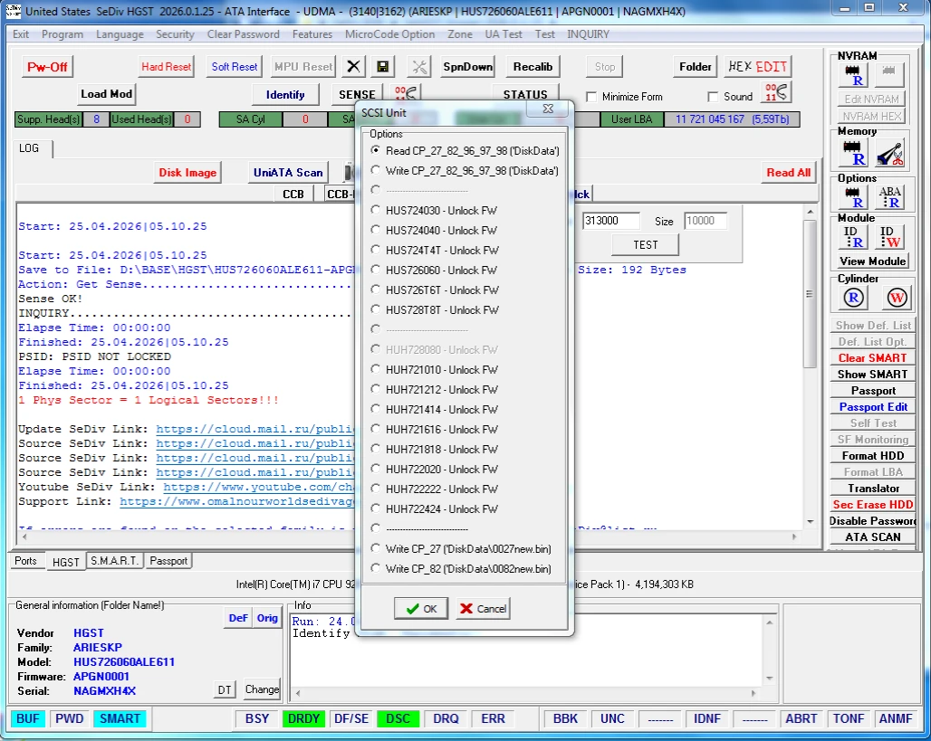931x741 pixels.
Task: Enable the Minimize Form checkbox
Action: [x=592, y=97]
